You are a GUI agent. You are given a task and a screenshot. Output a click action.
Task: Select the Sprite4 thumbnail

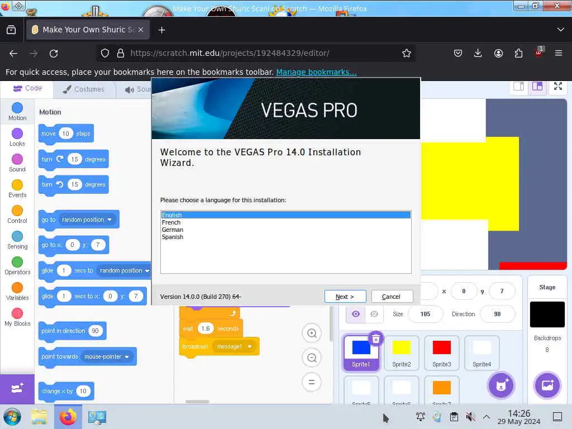(x=482, y=353)
